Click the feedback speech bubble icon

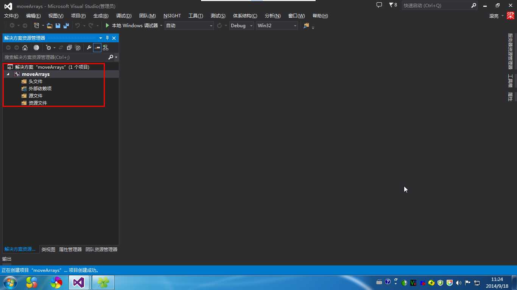coord(379,5)
